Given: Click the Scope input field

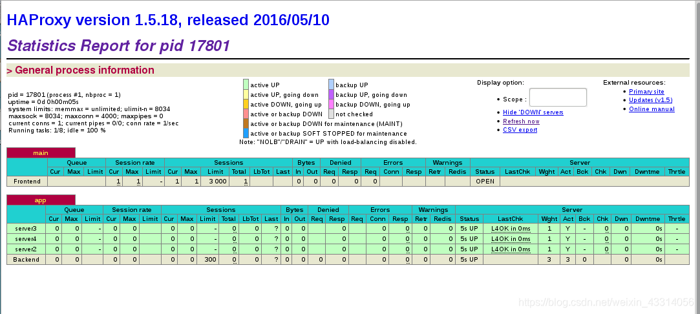Looking at the screenshot, I should [x=558, y=97].
